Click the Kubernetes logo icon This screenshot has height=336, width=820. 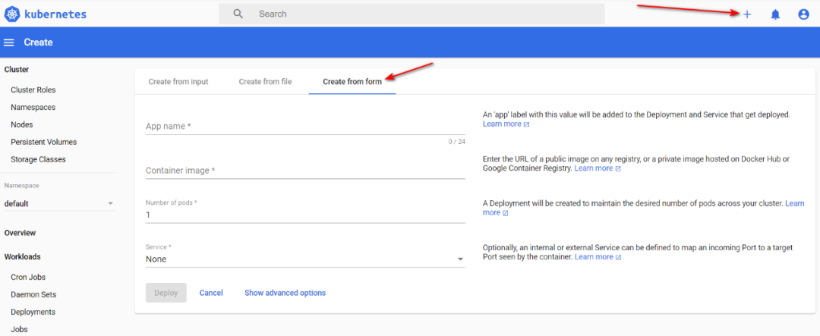pos(12,14)
